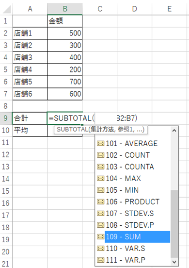Viewport: 189px width, 268px height.
Task: Click the list scrollbar's down arrow
Action: tap(174, 262)
